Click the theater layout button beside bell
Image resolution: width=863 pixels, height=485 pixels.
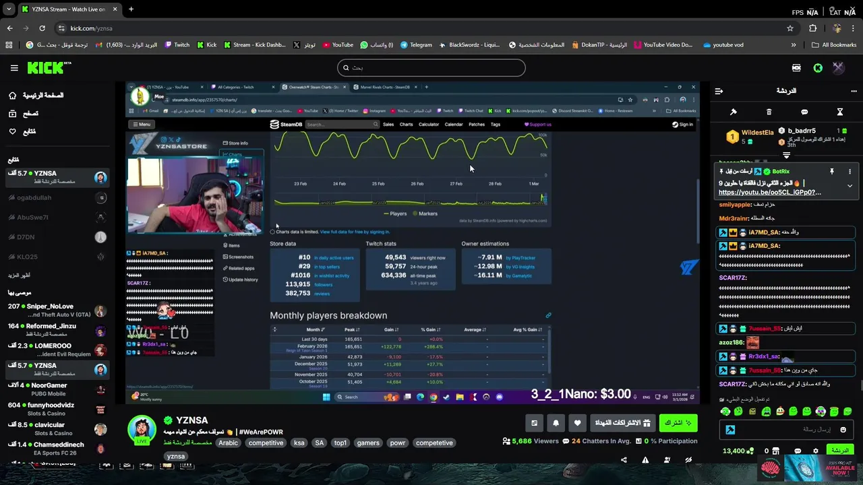pyautogui.click(x=534, y=423)
